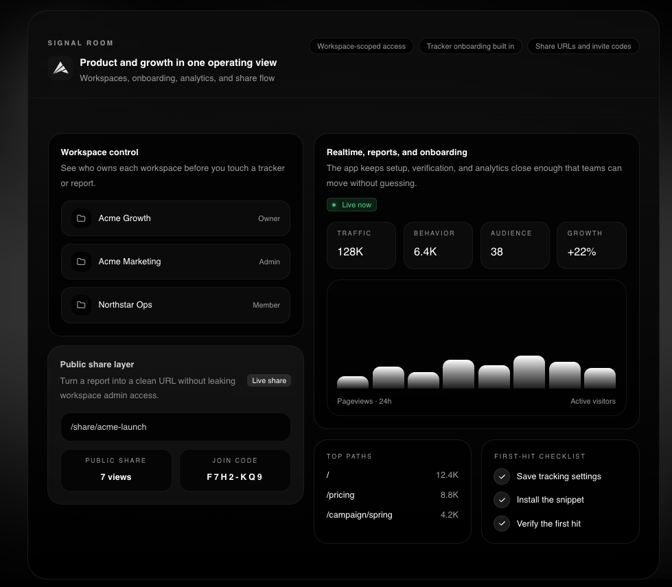Click the Signal Room logo icon
The height and width of the screenshot is (587, 672).
pyautogui.click(x=60, y=68)
